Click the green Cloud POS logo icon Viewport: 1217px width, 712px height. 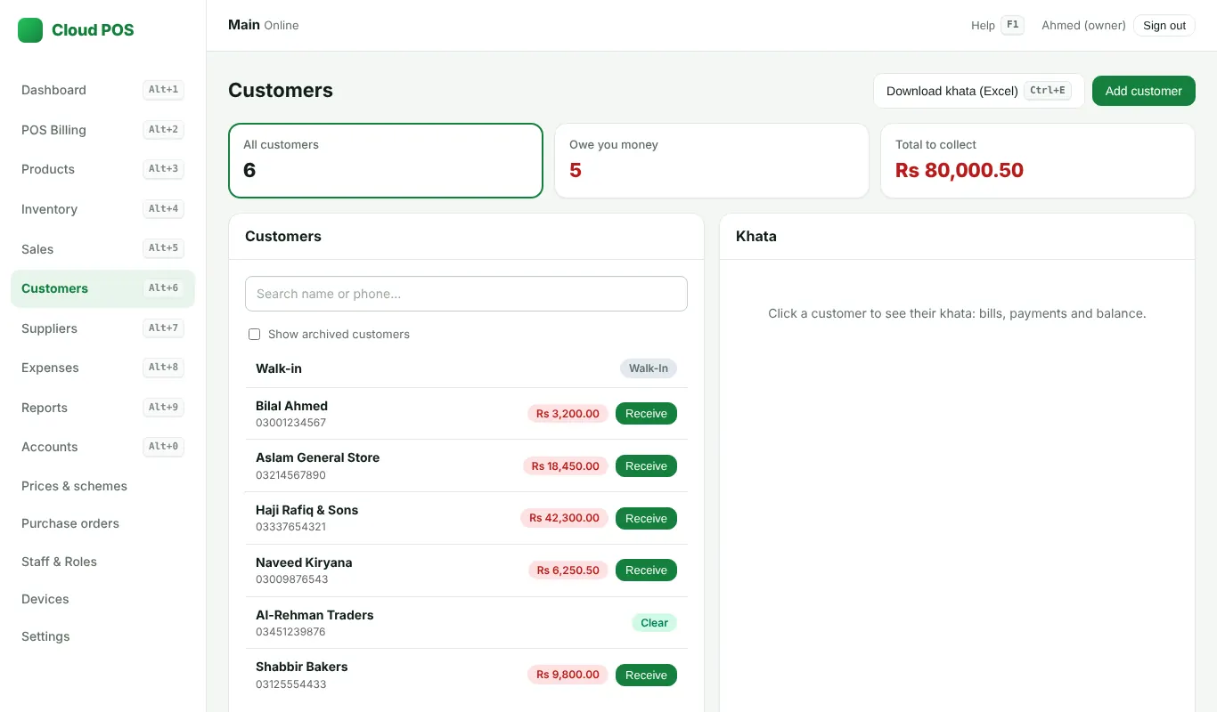tap(30, 30)
